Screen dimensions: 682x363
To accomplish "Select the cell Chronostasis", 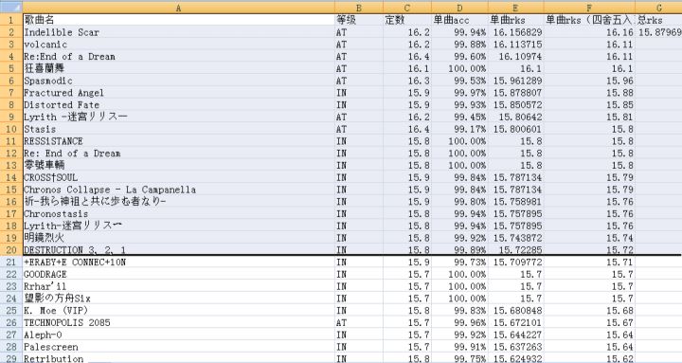I will click(178, 213).
